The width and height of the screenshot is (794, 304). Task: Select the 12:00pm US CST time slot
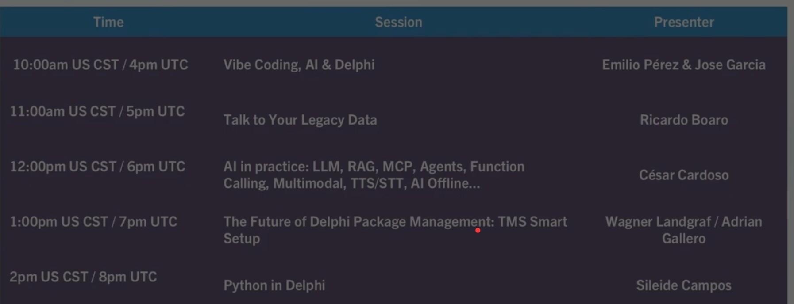pos(97,167)
